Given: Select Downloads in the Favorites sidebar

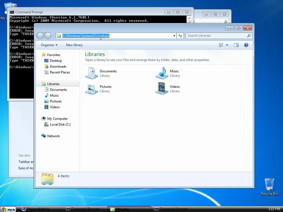Looking at the screenshot, I should click(58, 66).
